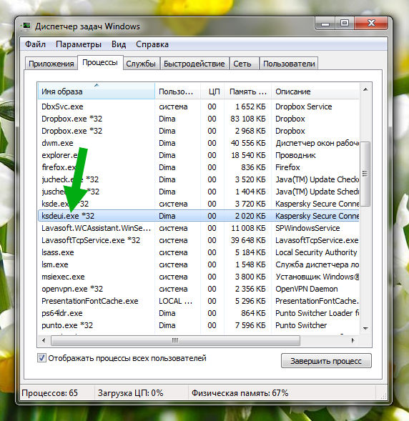Image resolution: width=409 pixels, height=421 pixels.
Task: Select the Java(TM) Update Scheduler row
Action: tap(199, 192)
